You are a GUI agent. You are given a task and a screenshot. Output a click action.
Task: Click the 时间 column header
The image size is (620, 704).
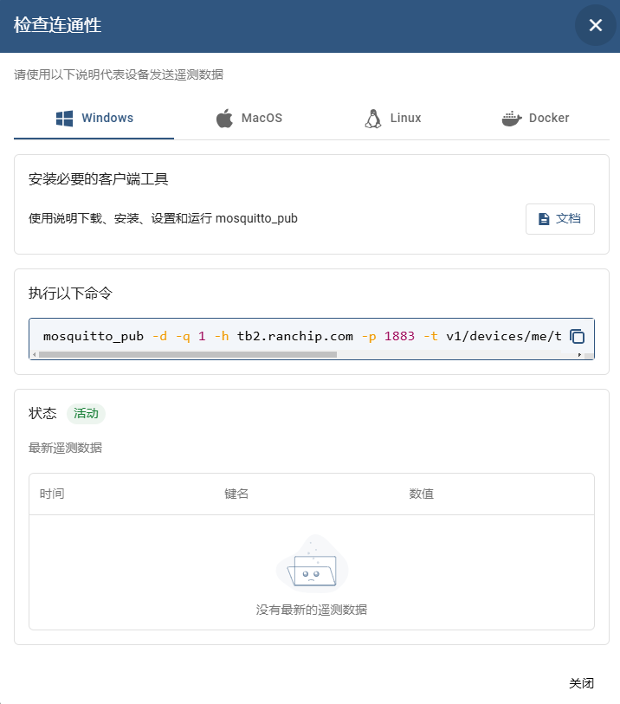pos(52,494)
